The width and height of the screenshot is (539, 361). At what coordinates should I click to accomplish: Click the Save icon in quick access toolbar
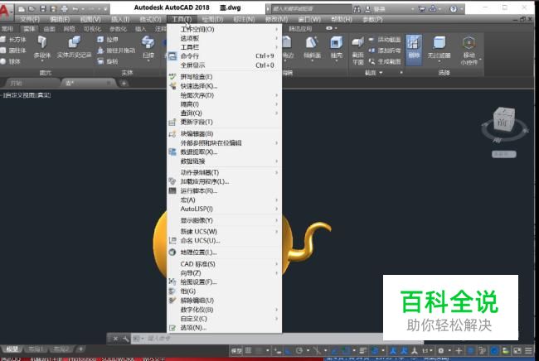43,9
